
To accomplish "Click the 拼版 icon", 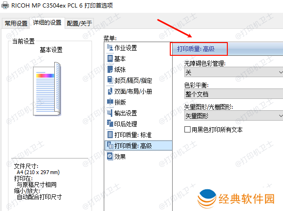I will pyautogui.click(x=110, y=102).
